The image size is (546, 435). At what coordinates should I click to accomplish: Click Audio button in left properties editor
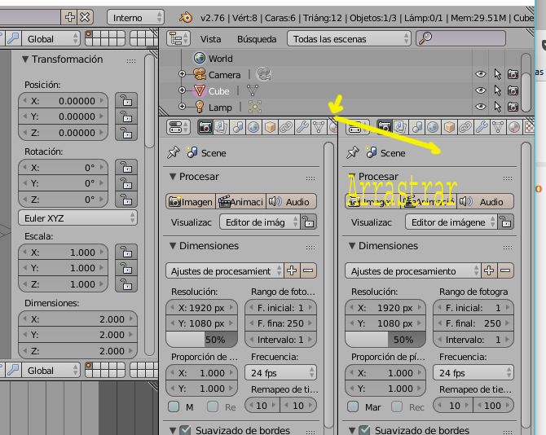292,201
